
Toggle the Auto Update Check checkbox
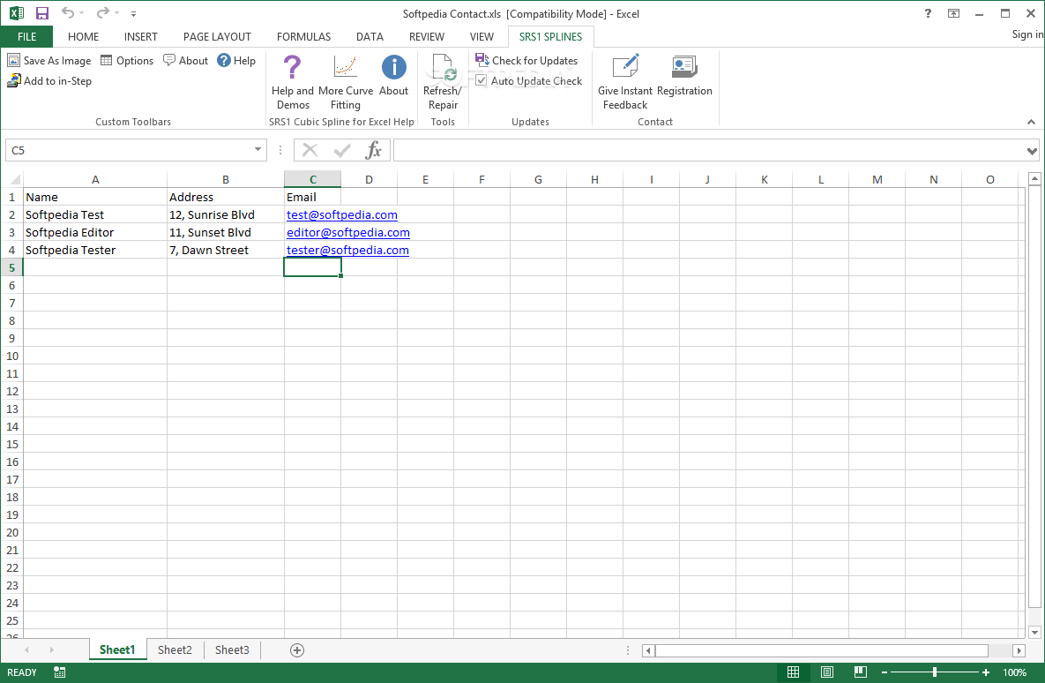[x=481, y=80]
